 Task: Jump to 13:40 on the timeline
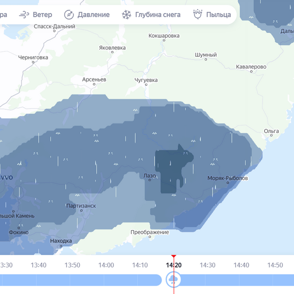pos(39,265)
